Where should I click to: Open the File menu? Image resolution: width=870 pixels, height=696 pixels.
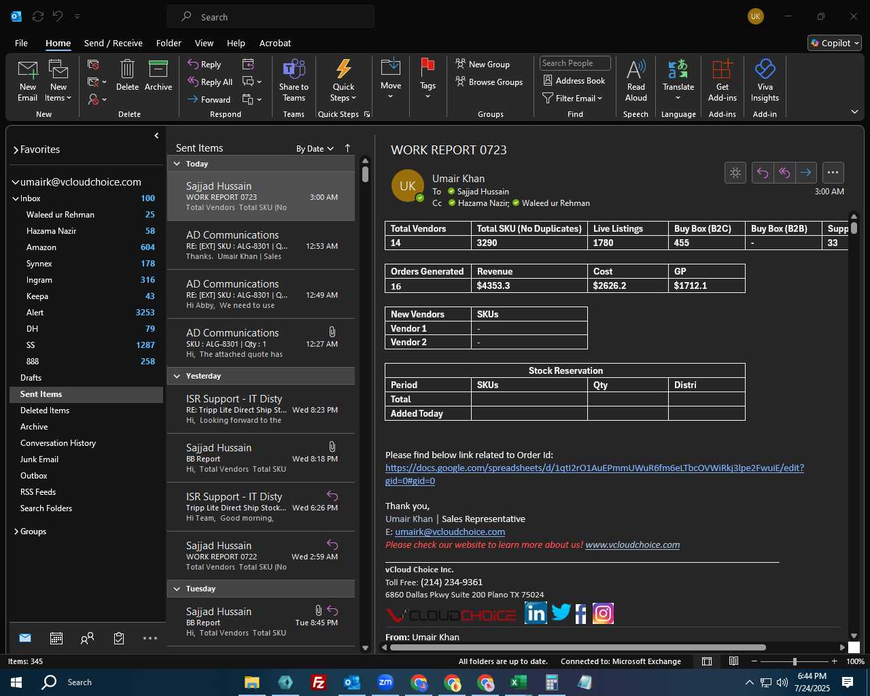[21, 43]
